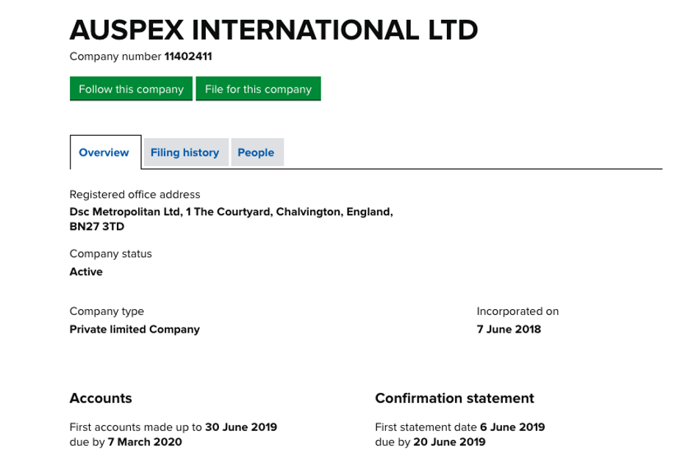The height and width of the screenshot is (467, 688).
Task: Click the 7 March 2020 due date
Action: (x=144, y=442)
